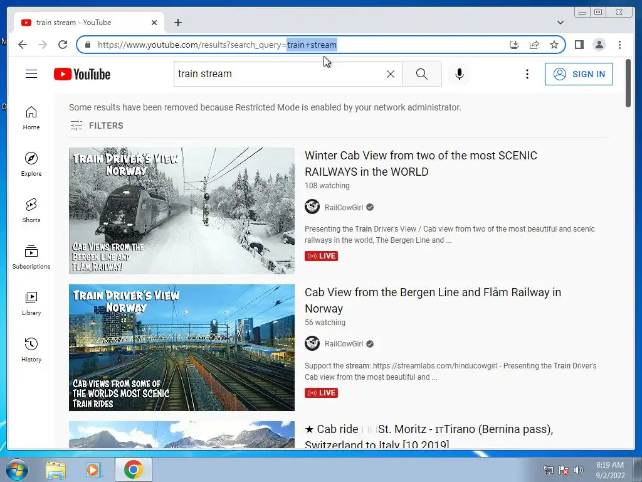Image resolution: width=642 pixels, height=482 pixels.
Task: Click LIVE badge on Bergen Line video
Action: [x=322, y=393]
